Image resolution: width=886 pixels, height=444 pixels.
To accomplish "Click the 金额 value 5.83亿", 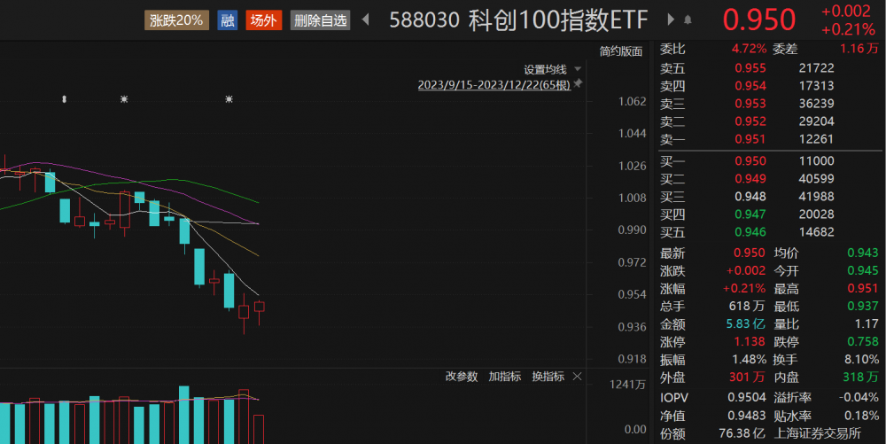I will click(745, 324).
